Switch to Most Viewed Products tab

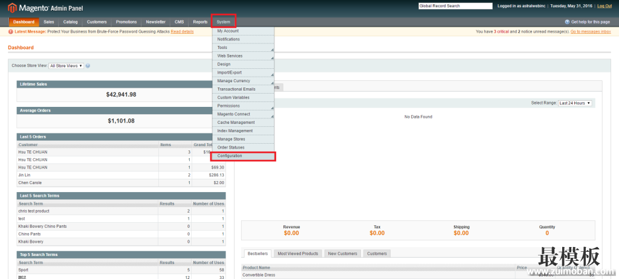pos(297,254)
